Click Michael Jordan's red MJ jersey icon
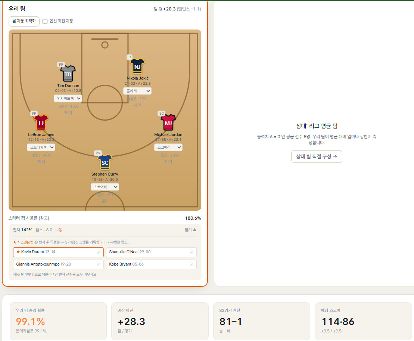The image size is (414, 341). (x=168, y=122)
